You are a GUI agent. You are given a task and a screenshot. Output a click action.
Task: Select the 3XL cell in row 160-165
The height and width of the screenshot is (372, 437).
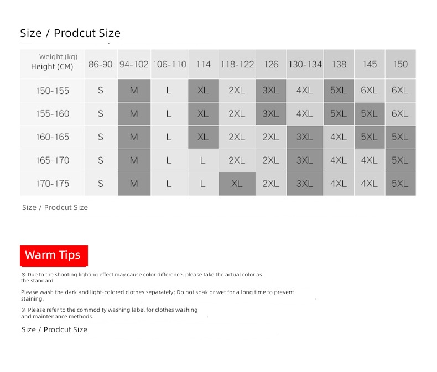click(x=305, y=137)
